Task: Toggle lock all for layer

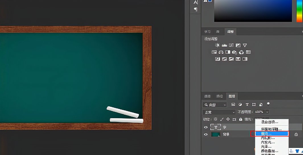Action: pyautogui.click(x=241, y=119)
